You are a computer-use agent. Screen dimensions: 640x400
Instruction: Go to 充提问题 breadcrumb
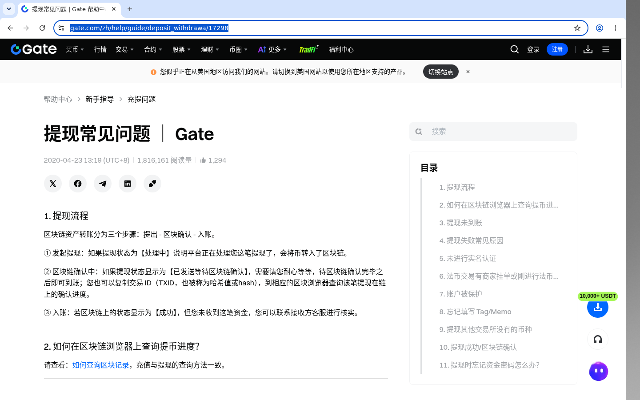[141, 99]
